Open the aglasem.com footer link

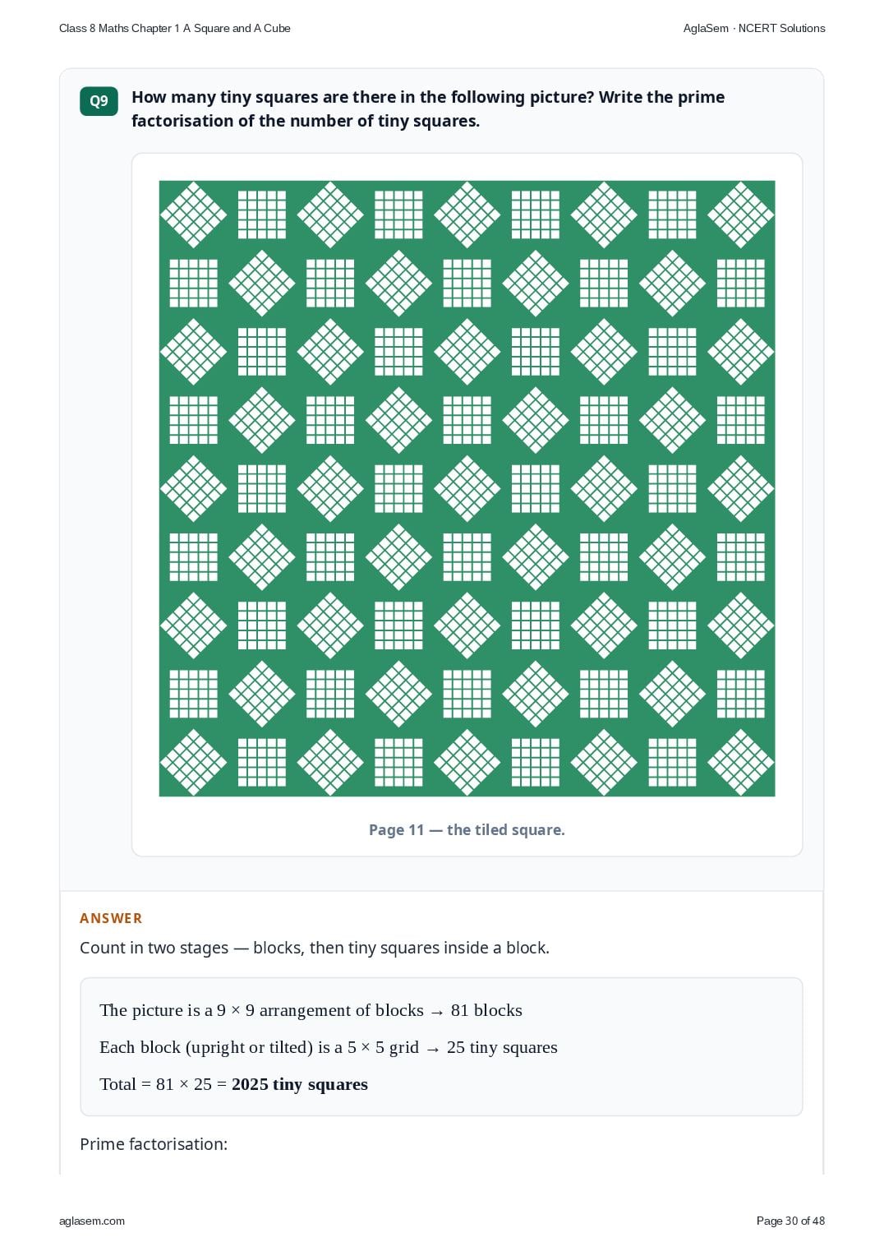pos(92,1221)
